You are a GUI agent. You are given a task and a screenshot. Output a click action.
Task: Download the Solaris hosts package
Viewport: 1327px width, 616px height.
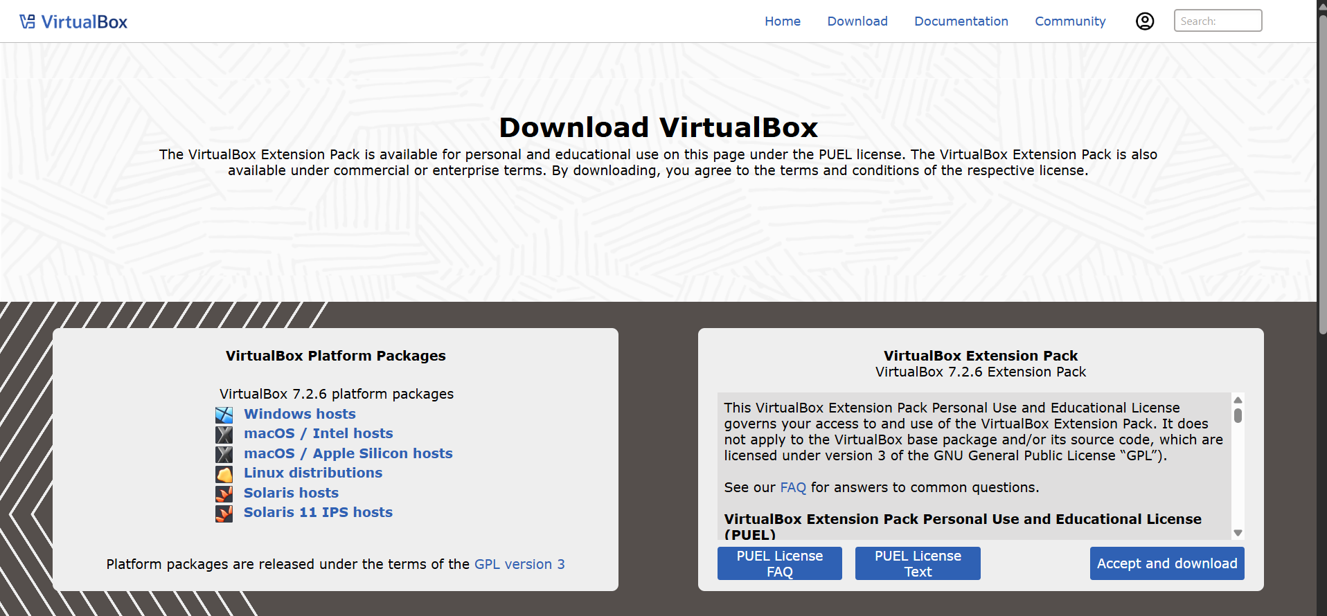coord(292,493)
